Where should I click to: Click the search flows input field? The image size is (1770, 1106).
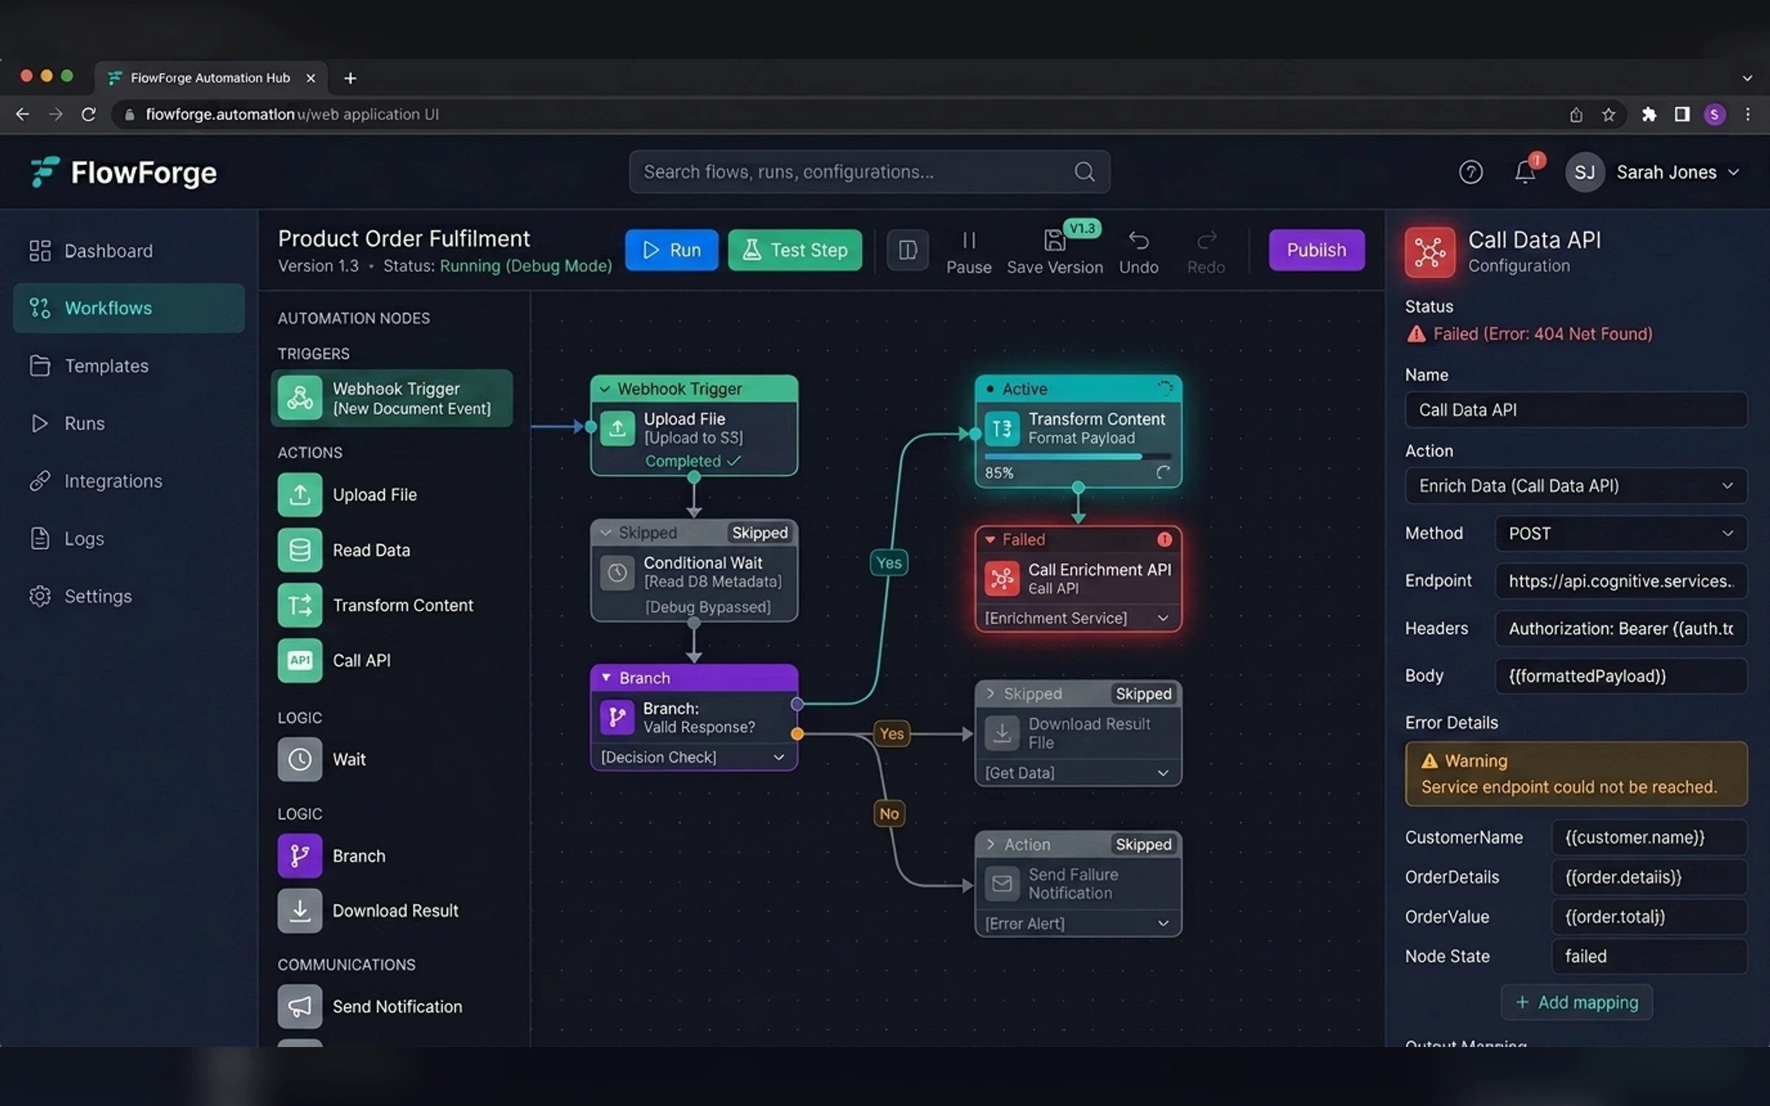(x=869, y=172)
